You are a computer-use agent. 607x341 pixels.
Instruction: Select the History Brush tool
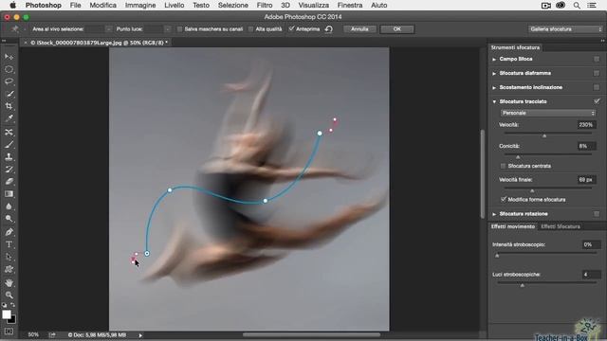click(9, 170)
